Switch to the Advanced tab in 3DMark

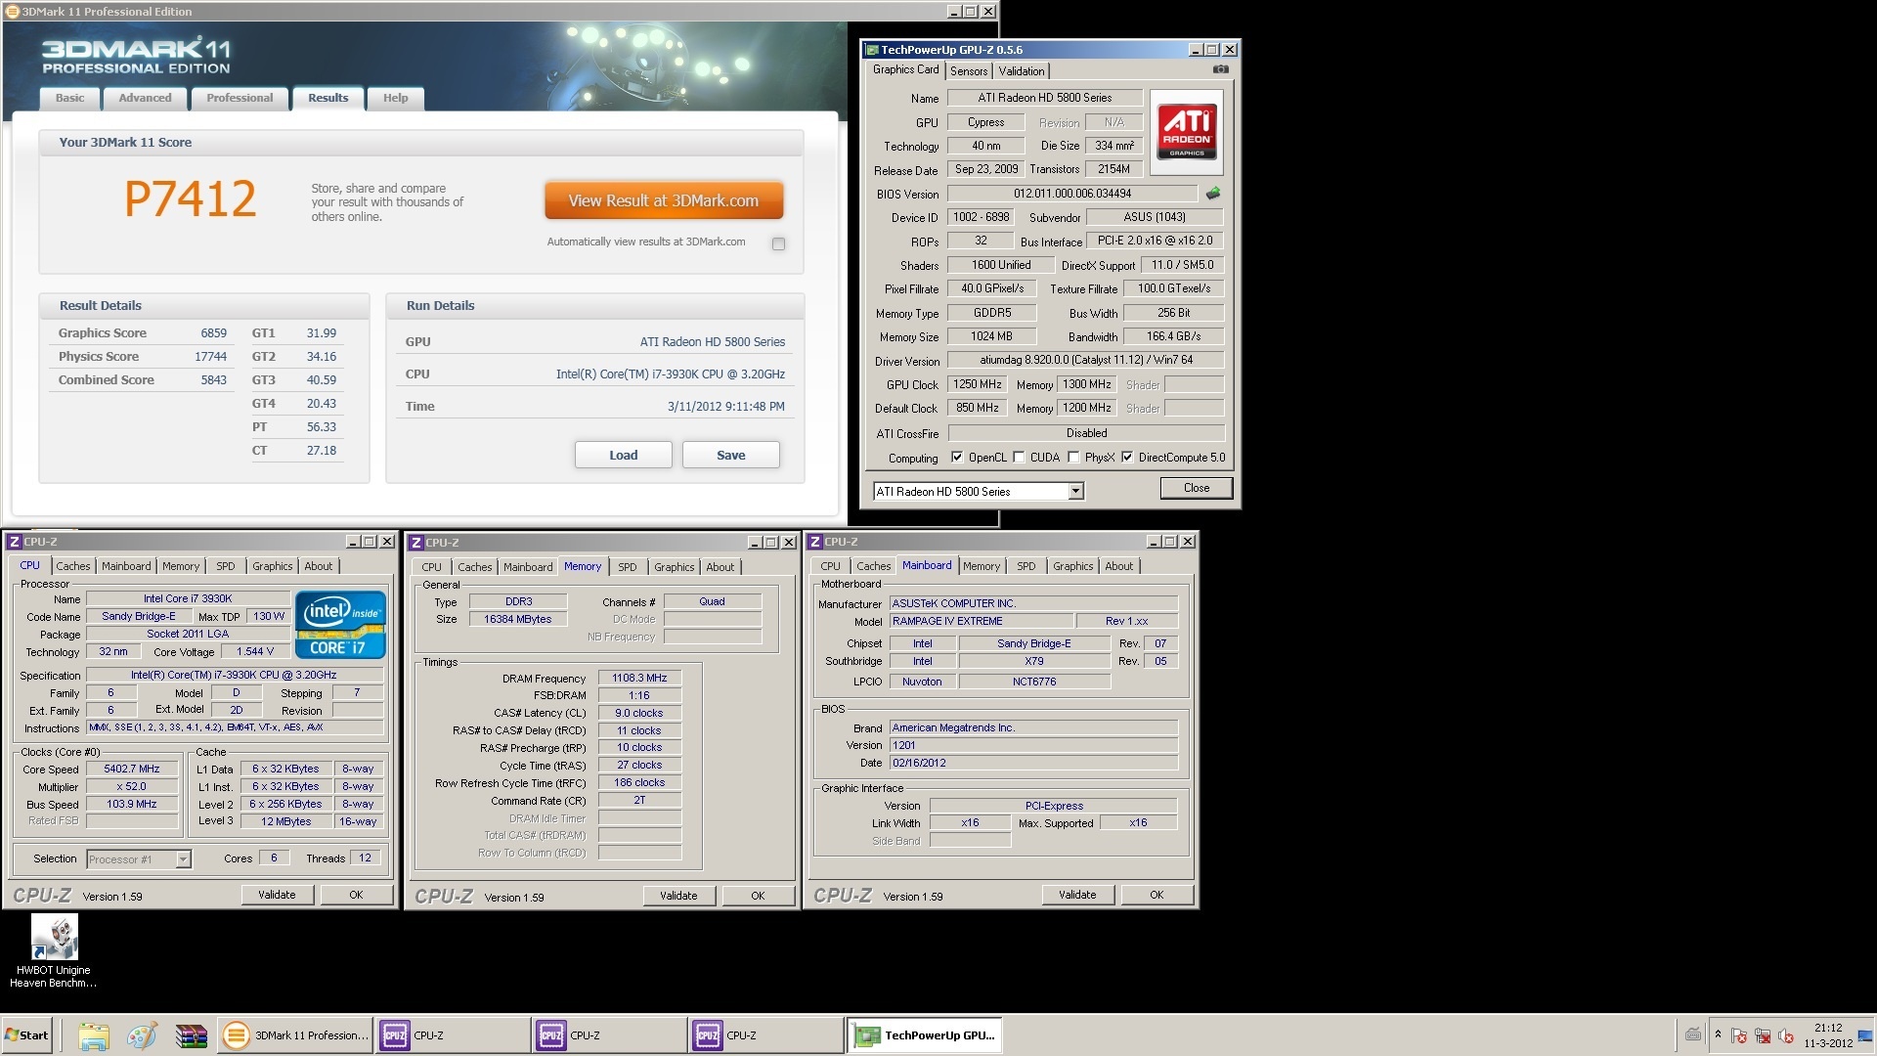tap(145, 98)
